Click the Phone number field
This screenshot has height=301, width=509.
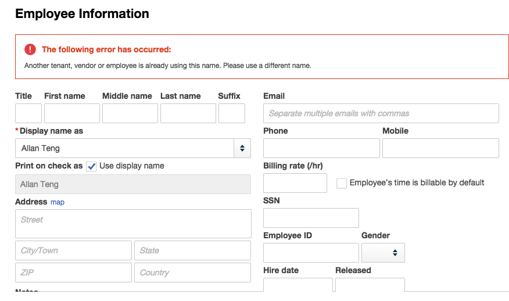point(321,148)
